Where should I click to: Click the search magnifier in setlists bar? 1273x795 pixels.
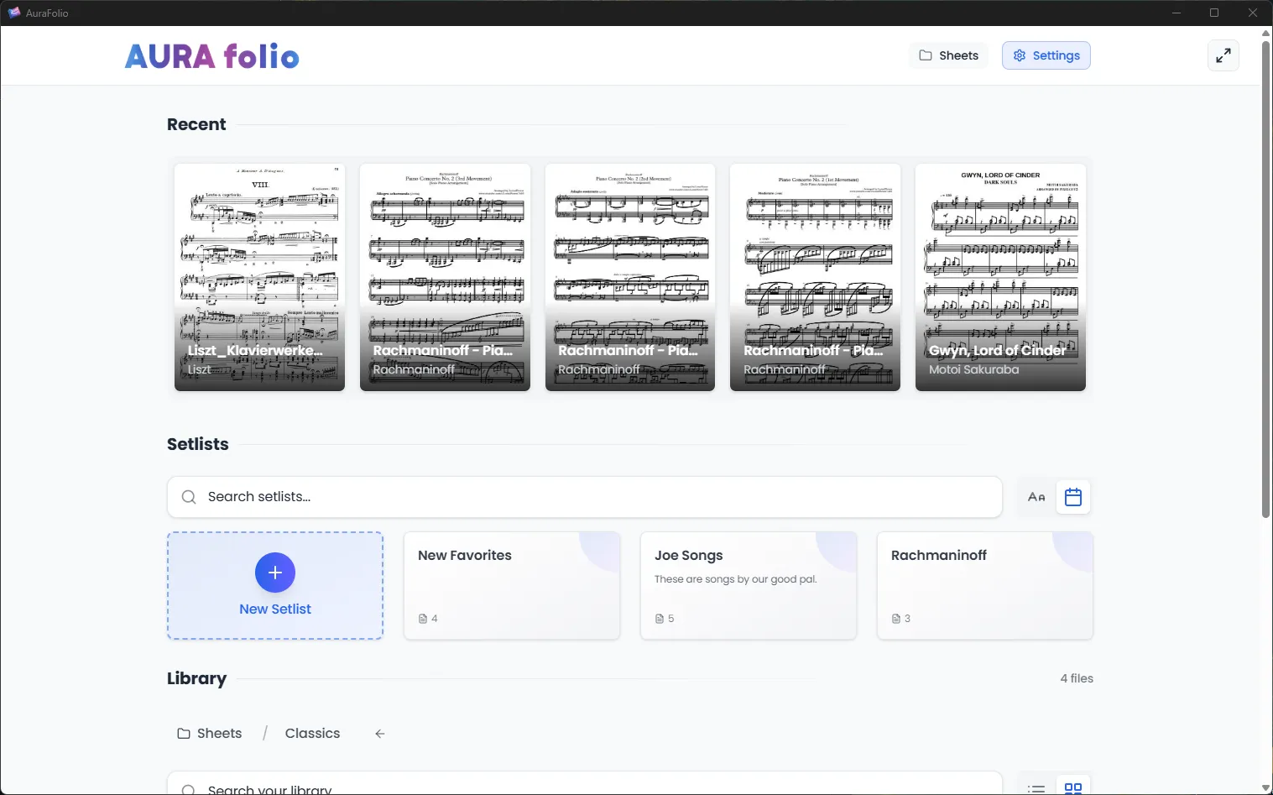188,497
